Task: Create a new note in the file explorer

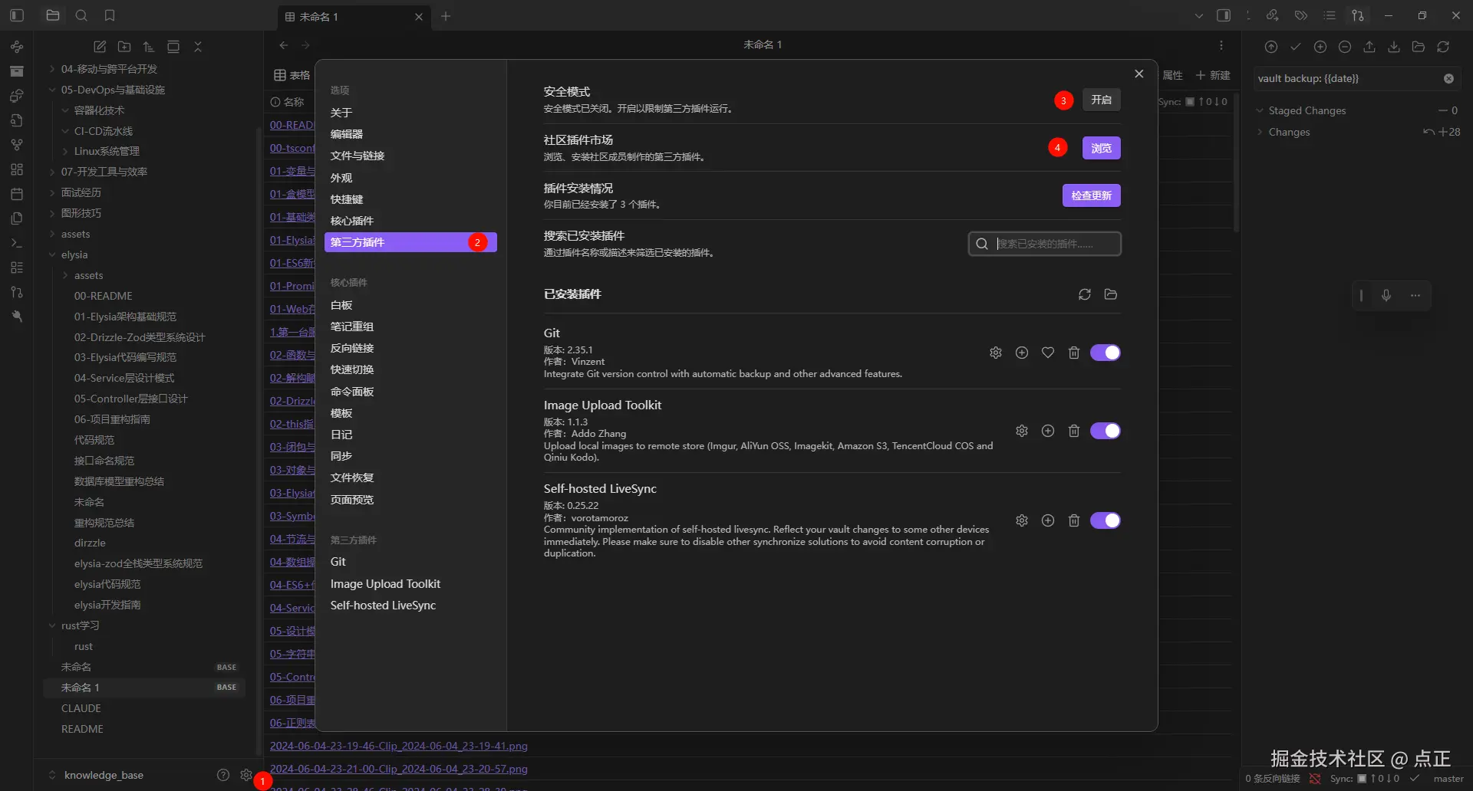Action: click(100, 47)
